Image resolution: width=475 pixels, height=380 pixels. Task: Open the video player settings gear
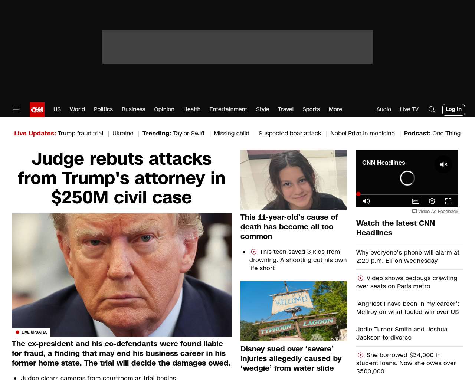(432, 201)
